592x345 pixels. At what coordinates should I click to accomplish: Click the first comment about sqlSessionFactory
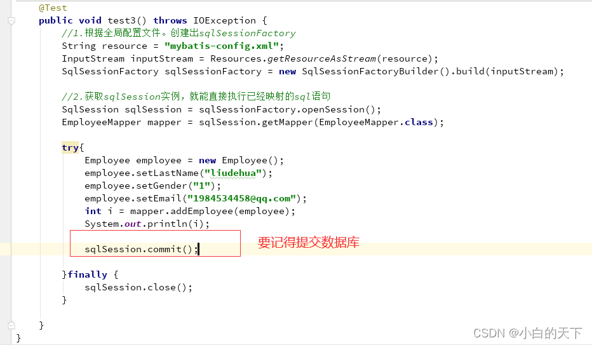[x=178, y=33]
